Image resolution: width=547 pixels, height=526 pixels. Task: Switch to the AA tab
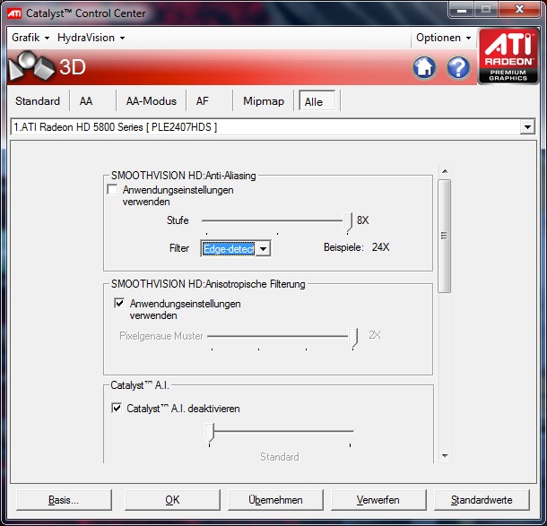pyautogui.click(x=86, y=101)
